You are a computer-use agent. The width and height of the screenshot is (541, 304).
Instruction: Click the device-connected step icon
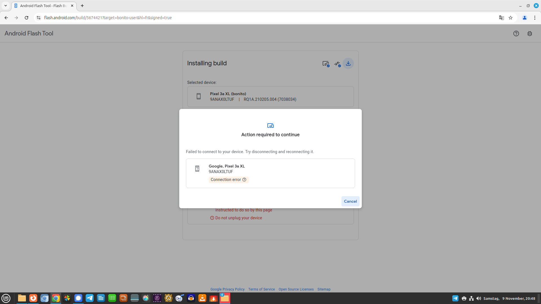point(326,64)
